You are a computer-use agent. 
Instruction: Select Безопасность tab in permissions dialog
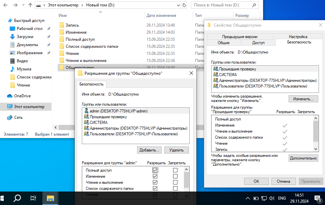[x=91, y=84]
